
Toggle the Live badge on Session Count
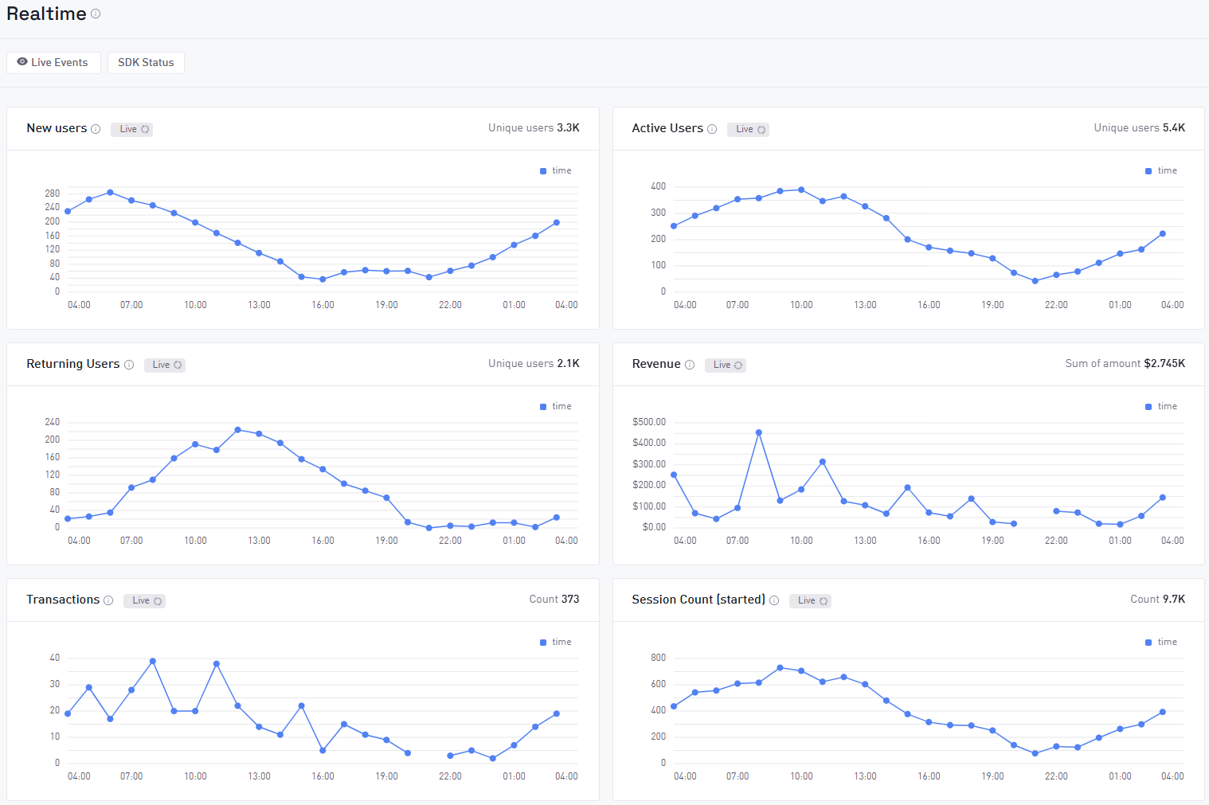[810, 600]
